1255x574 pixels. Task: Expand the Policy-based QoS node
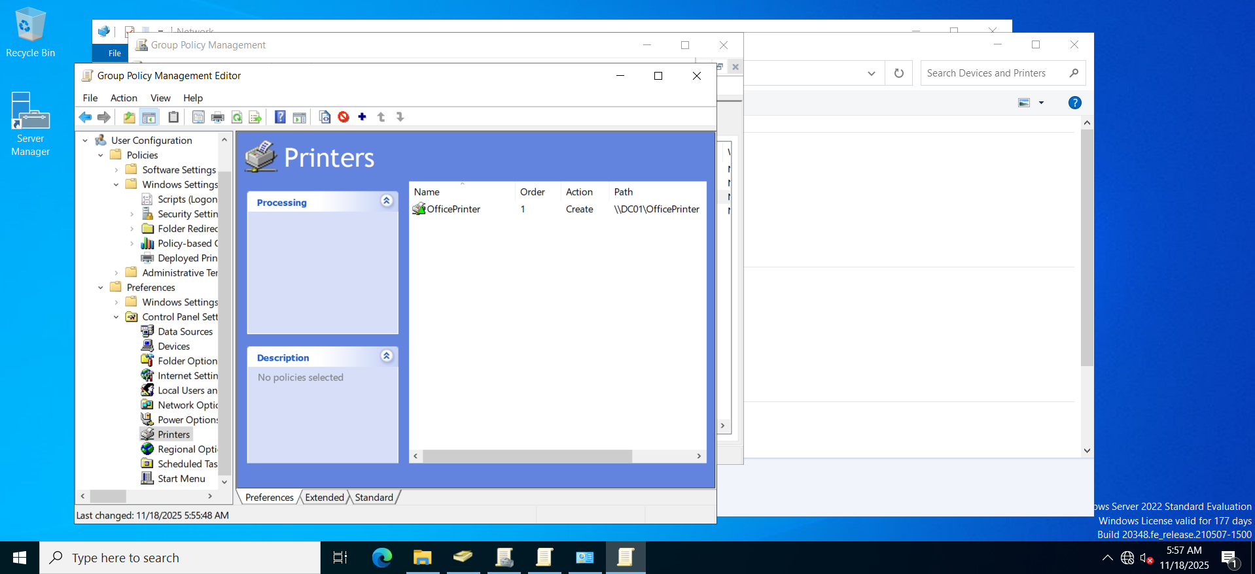point(132,244)
